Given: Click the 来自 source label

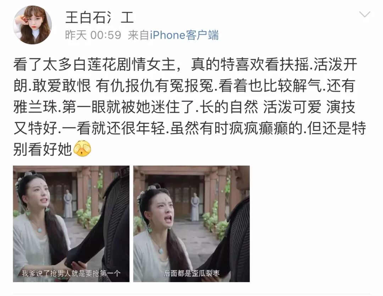Looking at the screenshot, I should coord(139,35).
